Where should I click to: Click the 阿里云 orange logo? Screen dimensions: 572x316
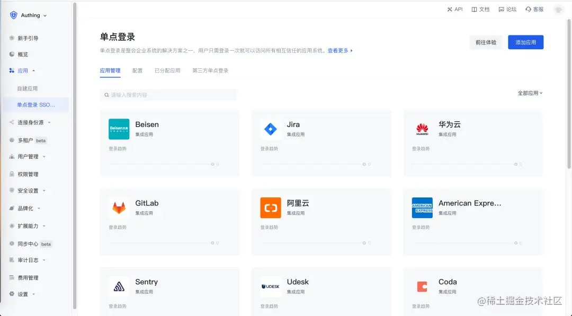(x=271, y=207)
